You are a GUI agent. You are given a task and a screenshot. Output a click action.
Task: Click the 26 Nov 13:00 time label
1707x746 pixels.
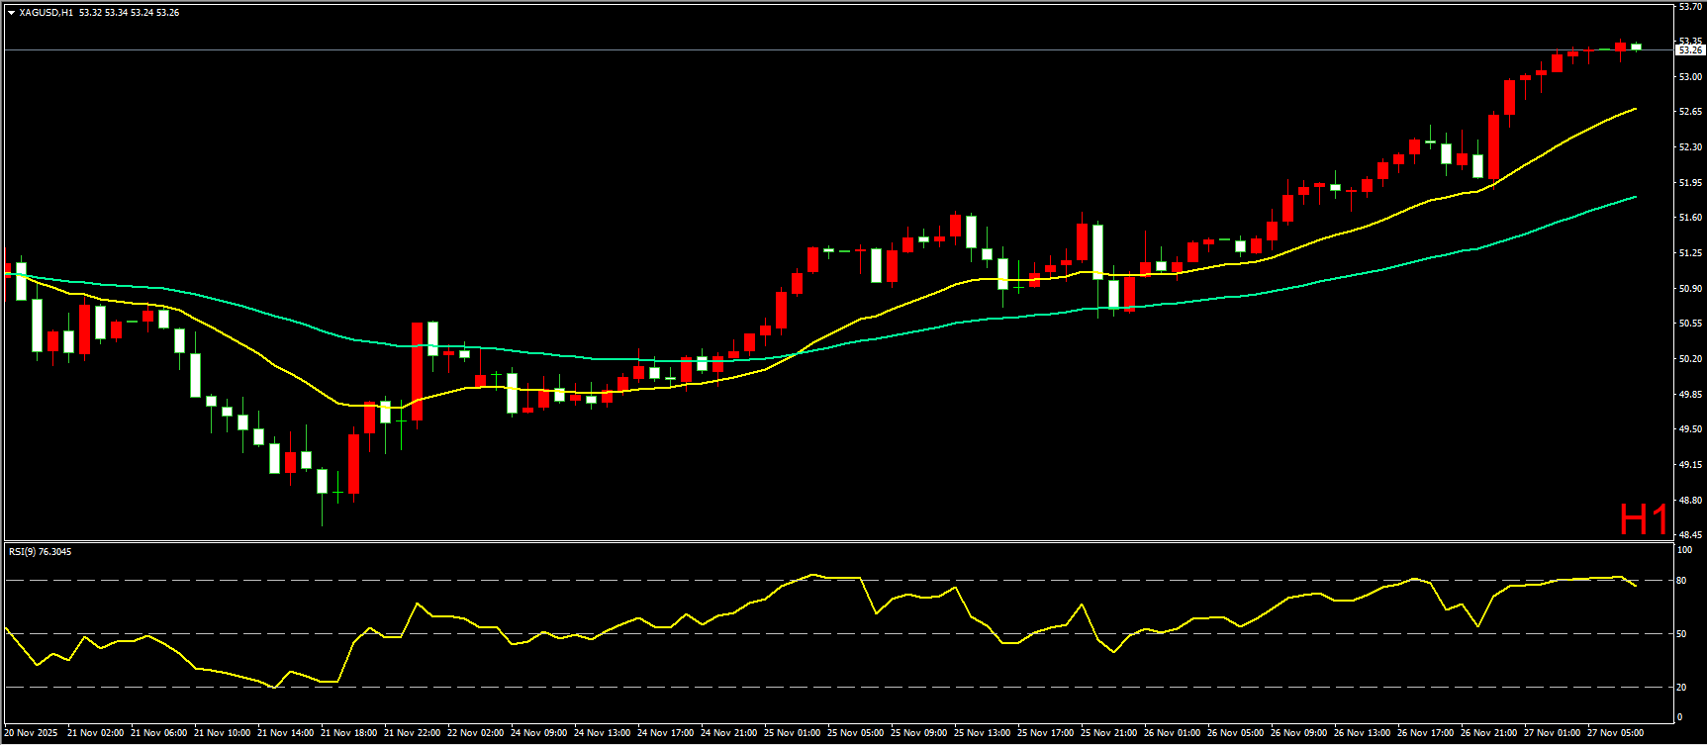click(1362, 733)
